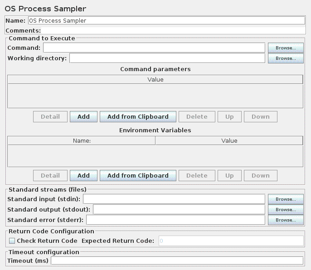
Task: Browse for the stdout file
Action: tap(286, 209)
